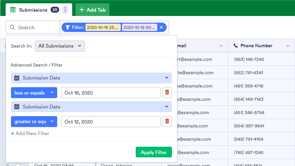The height and width of the screenshot is (166, 295).
Task: Open the Search In dropdown showing All Submissions
Action: click(60, 46)
